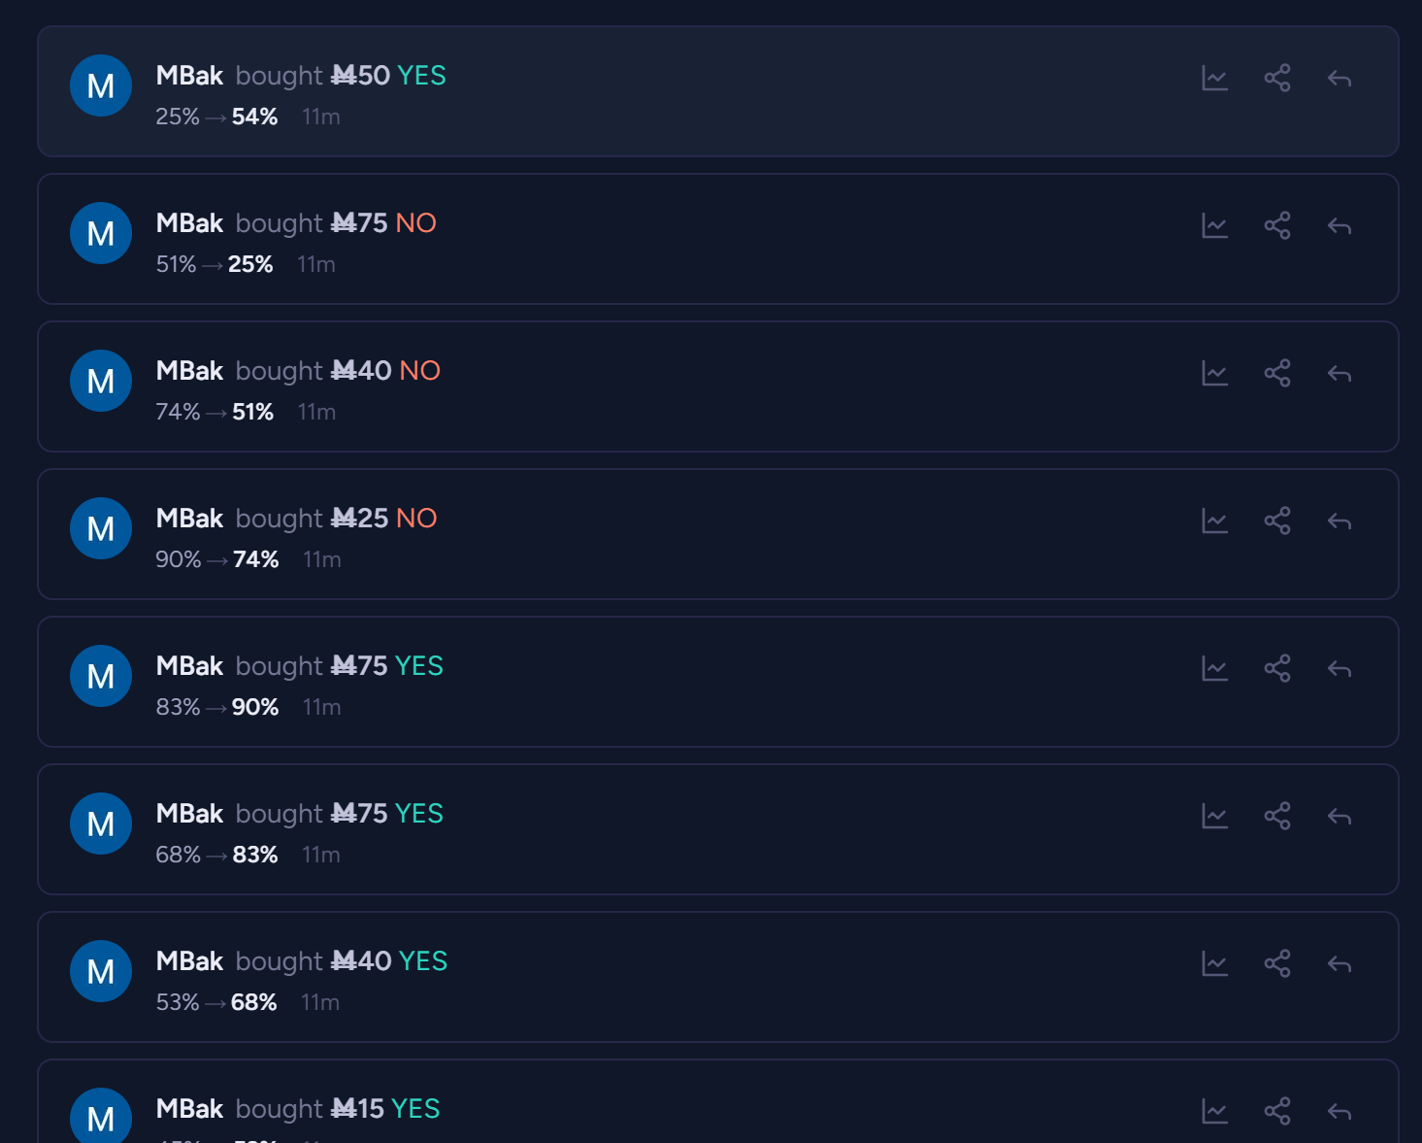Reply to the Ṁ75 NO bet
This screenshot has width=1422, height=1143.
point(1339,226)
